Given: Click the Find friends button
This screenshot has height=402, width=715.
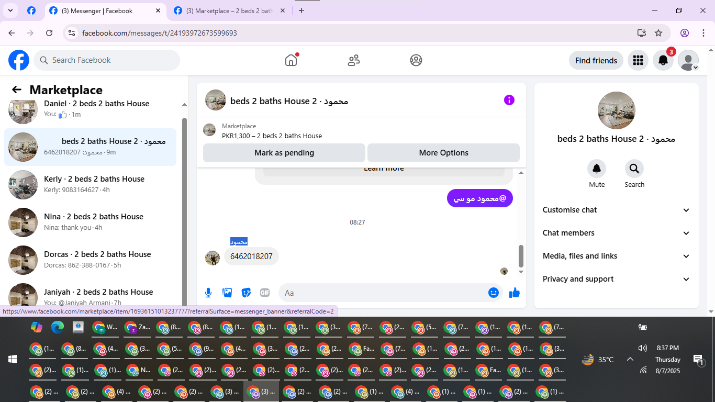Looking at the screenshot, I should (596, 61).
